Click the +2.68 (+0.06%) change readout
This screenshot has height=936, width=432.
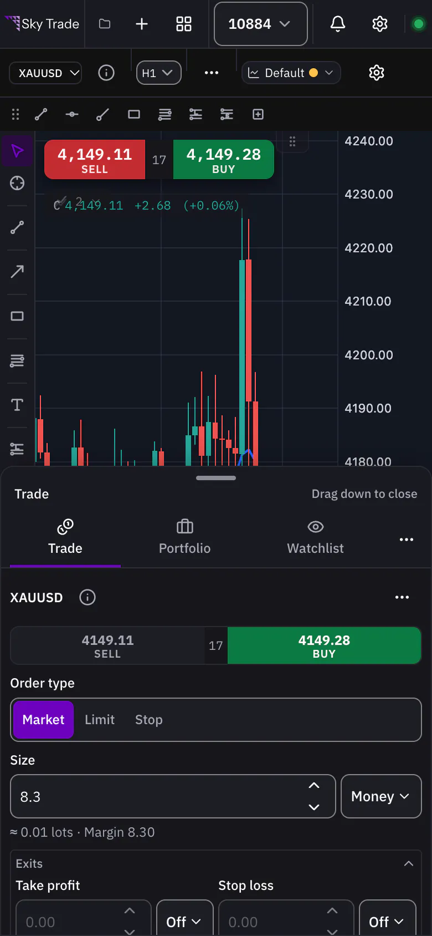187,206
